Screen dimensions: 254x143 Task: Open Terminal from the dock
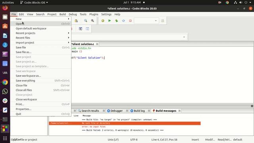click(5, 119)
